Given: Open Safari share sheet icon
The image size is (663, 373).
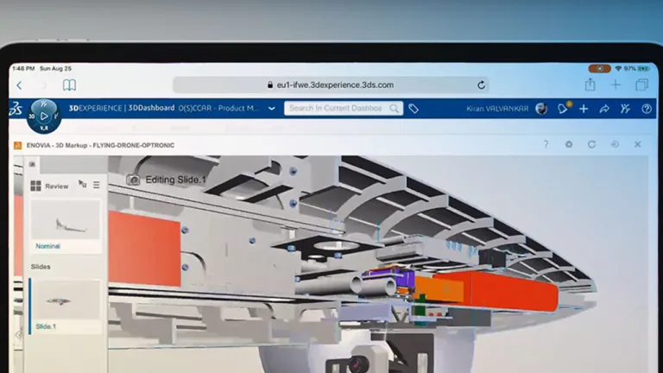Looking at the screenshot, I should point(590,85).
